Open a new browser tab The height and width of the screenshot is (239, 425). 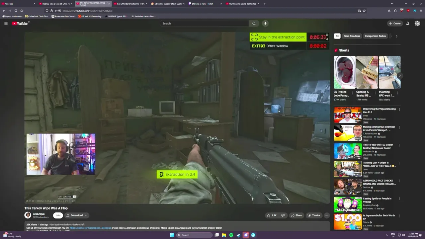click(265, 4)
